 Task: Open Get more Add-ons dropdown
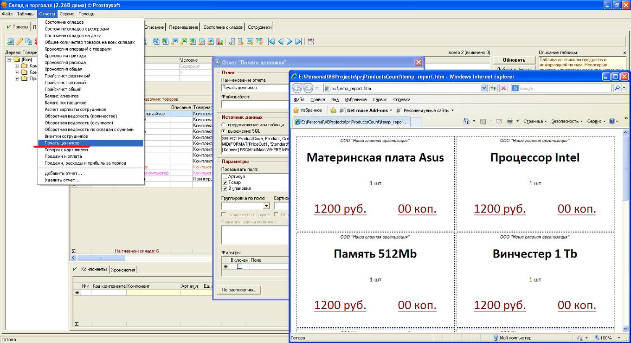pos(366,110)
